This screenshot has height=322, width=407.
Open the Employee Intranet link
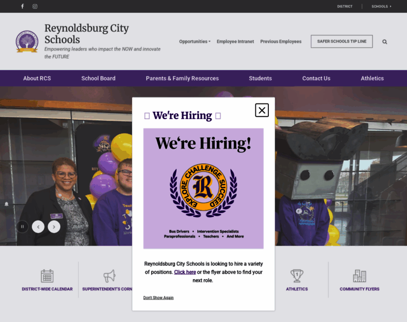pyautogui.click(x=235, y=41)
